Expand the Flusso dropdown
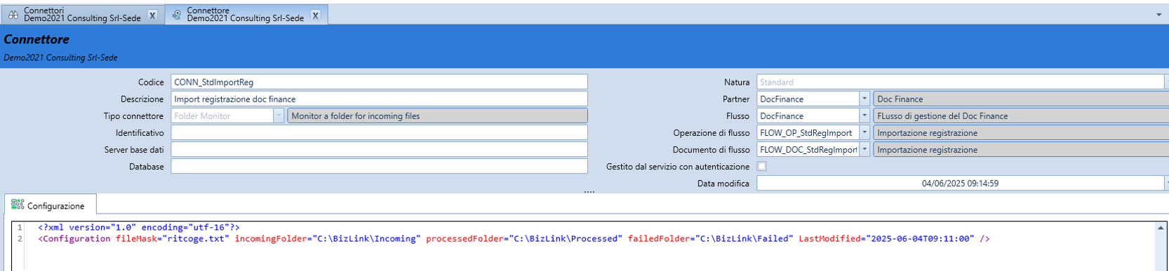The width and height of the screenshot is (1169, 271). pos(864,116)
